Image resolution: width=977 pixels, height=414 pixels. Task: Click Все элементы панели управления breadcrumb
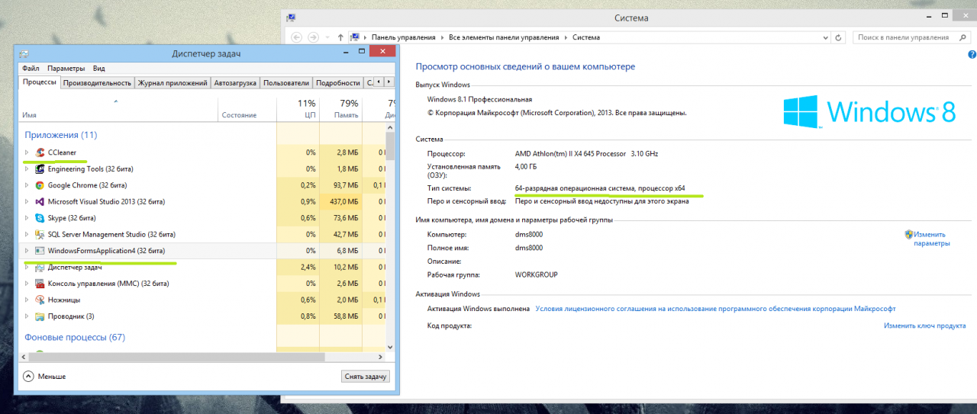[x=504, y=37]
